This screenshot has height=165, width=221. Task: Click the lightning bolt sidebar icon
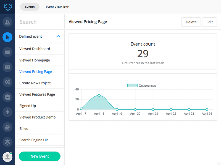pos(7,112)
